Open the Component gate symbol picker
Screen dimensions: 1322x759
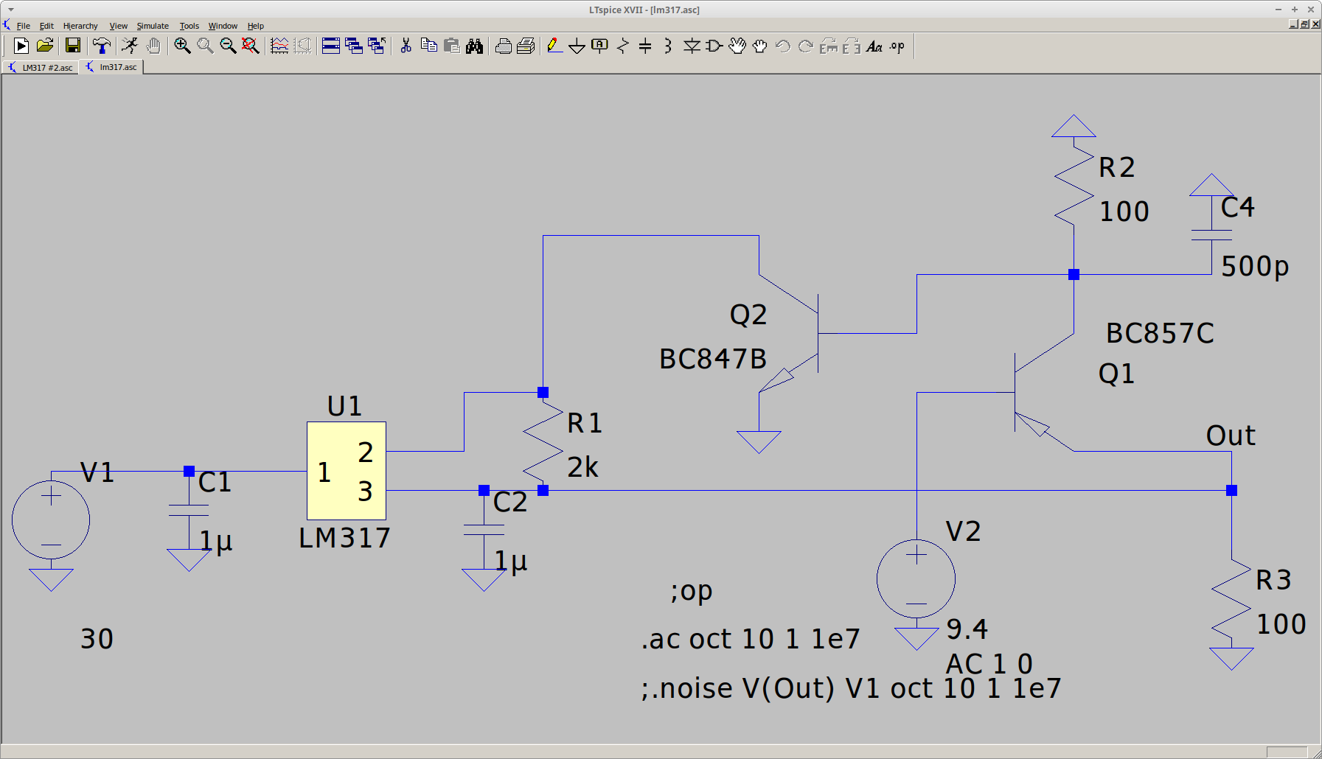714,46
